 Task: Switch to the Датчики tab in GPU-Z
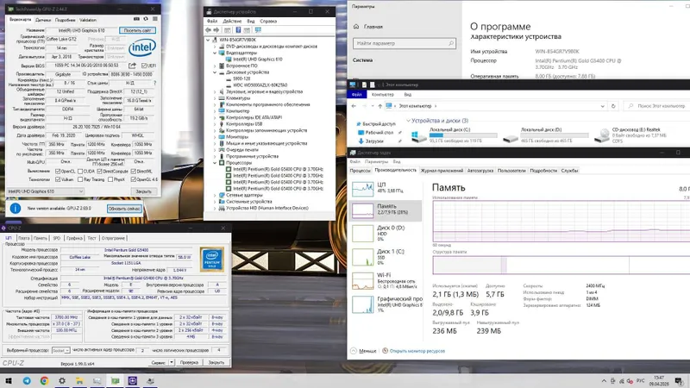[43, 20]
